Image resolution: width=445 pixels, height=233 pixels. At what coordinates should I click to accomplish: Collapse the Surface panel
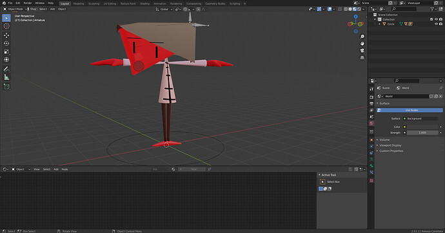384,104
